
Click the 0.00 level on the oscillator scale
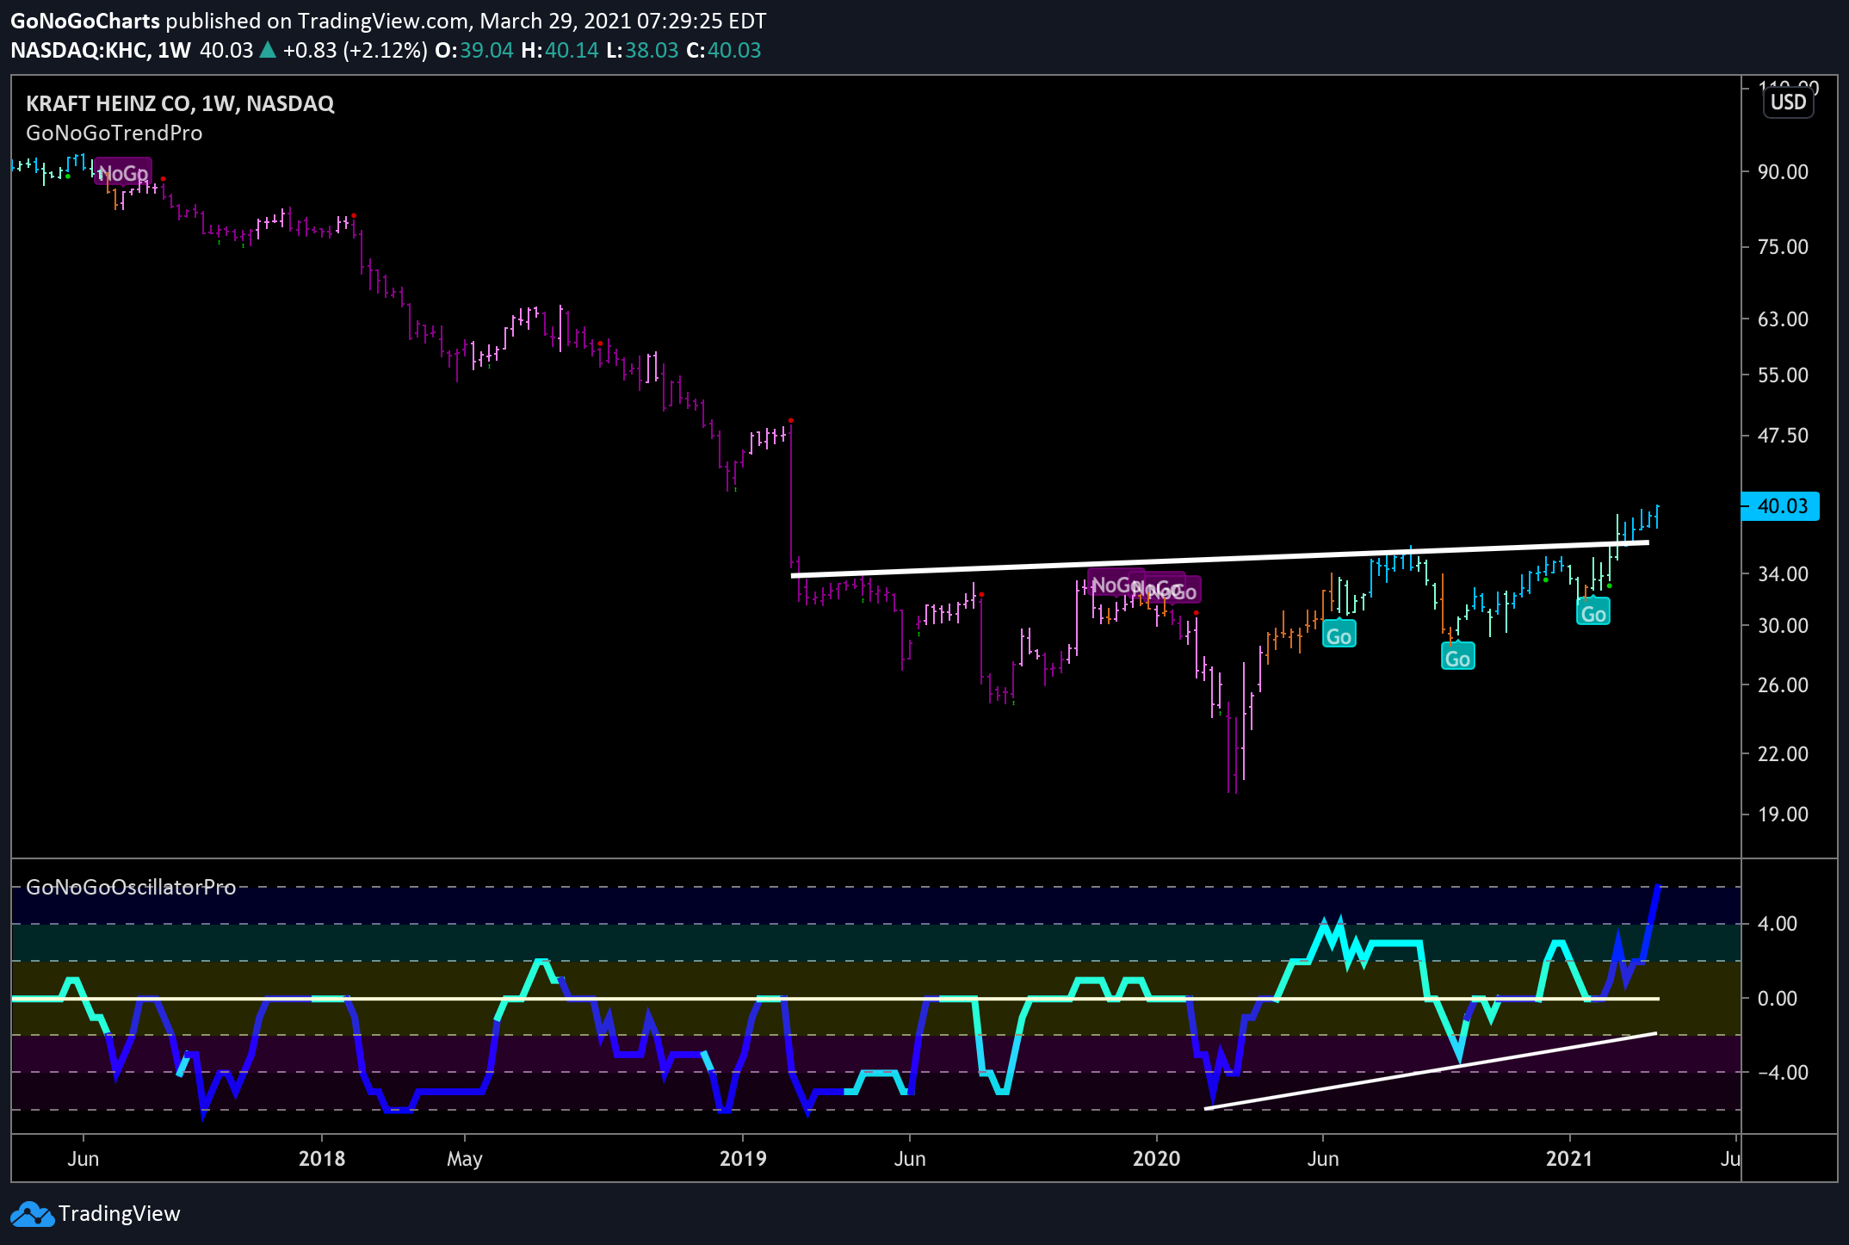pos(1777,999)
